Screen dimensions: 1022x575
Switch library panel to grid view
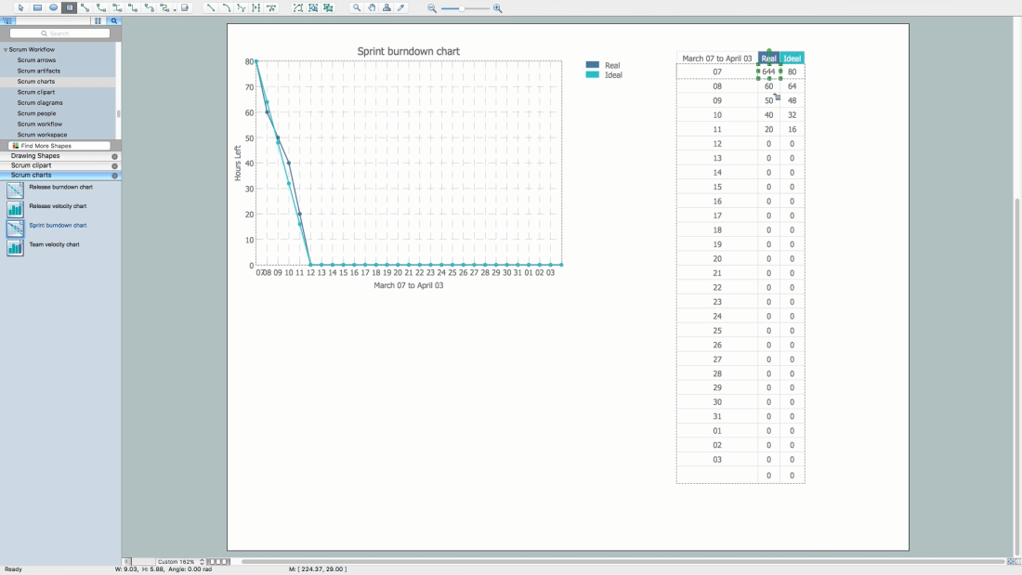[98, 20]
